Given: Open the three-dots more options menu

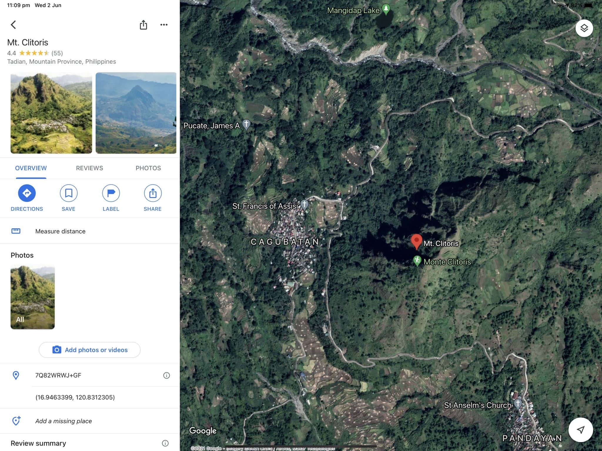Looking at the screenshot, I should (x=164, y=25).
